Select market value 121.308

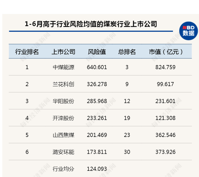165,118
